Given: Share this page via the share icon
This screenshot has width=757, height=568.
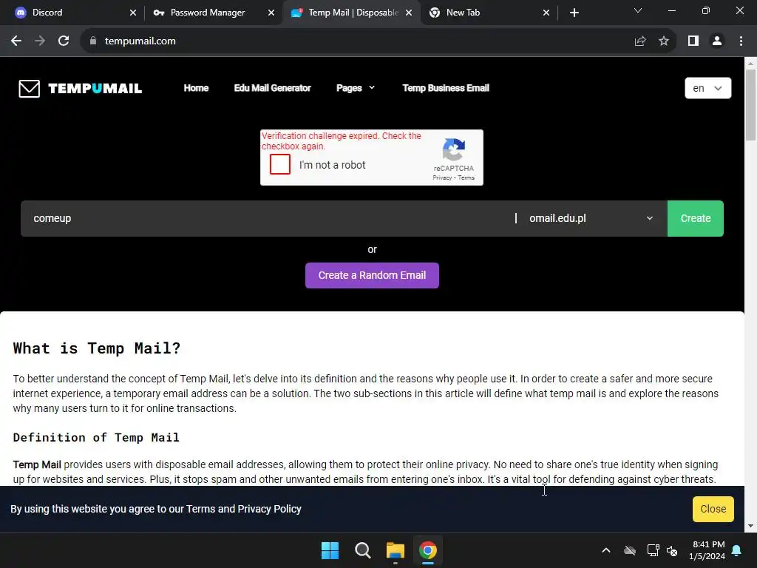Looking at the screenshot, I should point(640,41).
